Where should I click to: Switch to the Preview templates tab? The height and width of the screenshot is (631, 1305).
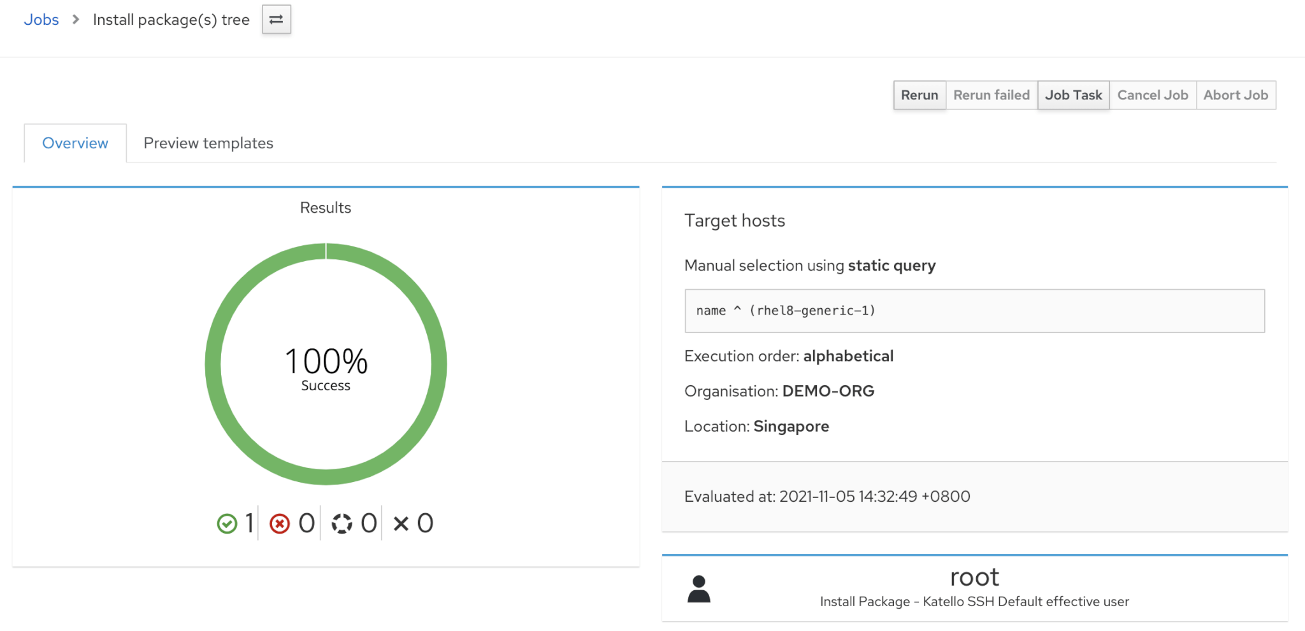point(208,143)
